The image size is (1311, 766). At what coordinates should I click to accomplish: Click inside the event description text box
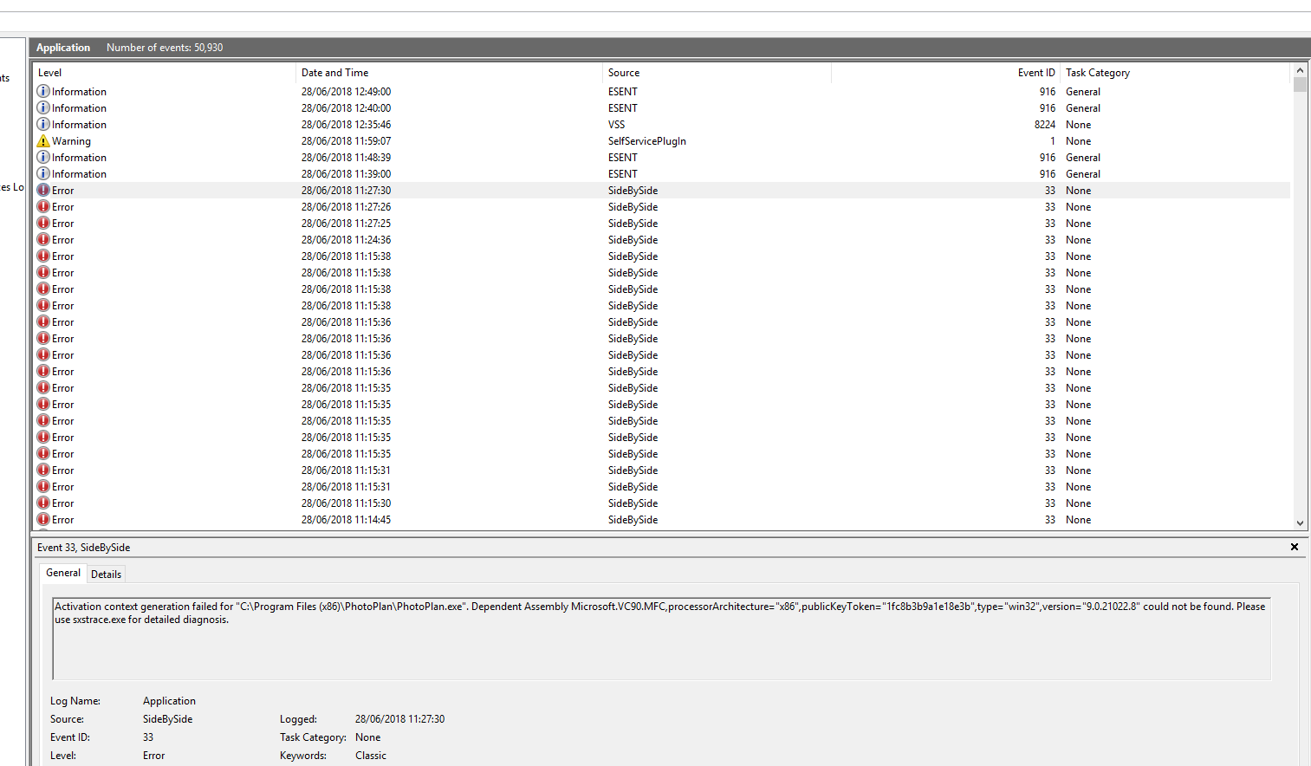point(662,639)
